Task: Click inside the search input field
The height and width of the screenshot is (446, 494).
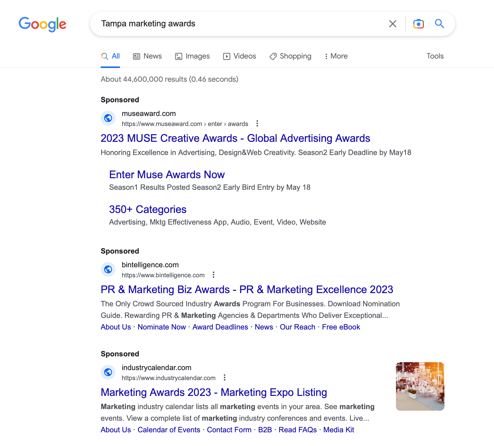Action: (237, 24)
